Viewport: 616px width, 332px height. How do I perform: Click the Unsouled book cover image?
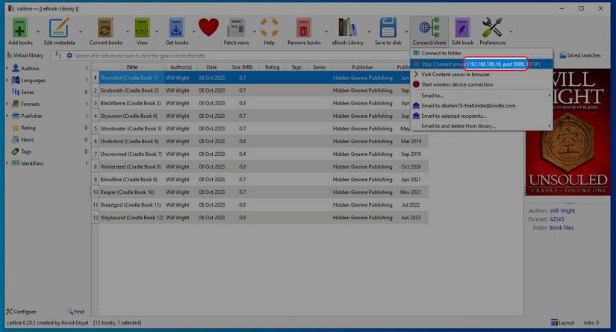coord(568,132)
